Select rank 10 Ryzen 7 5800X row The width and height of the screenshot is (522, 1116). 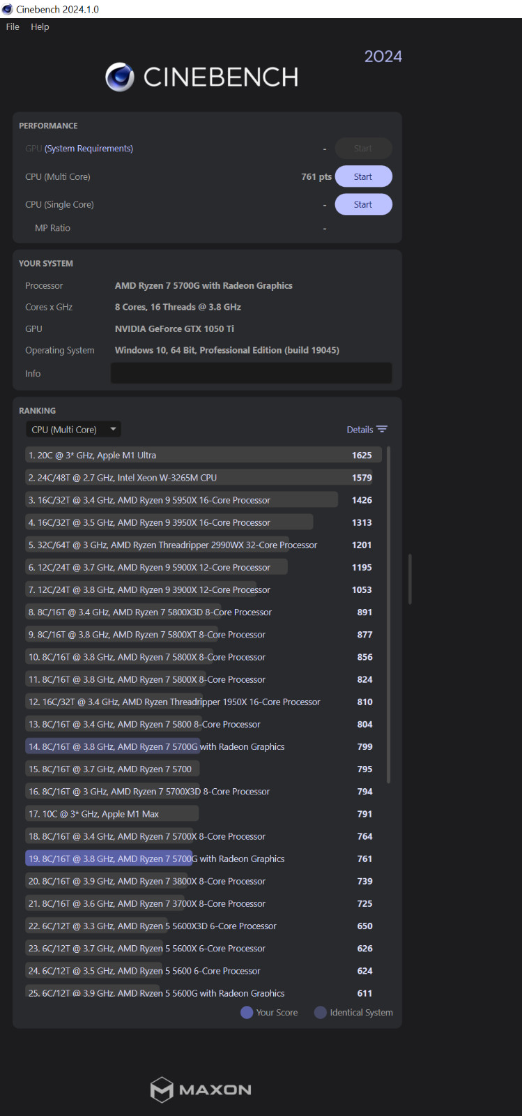point(204,657)
